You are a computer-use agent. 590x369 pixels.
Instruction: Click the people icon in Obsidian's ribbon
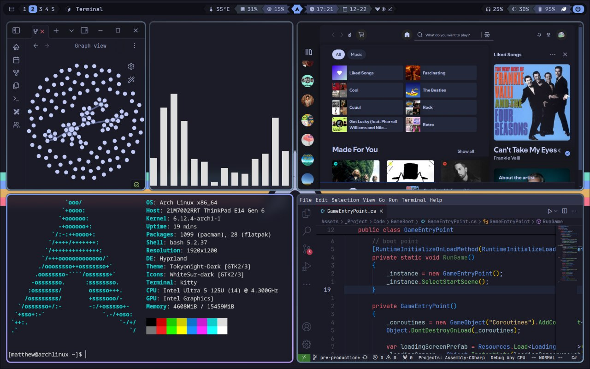click(x=16, y=125)
